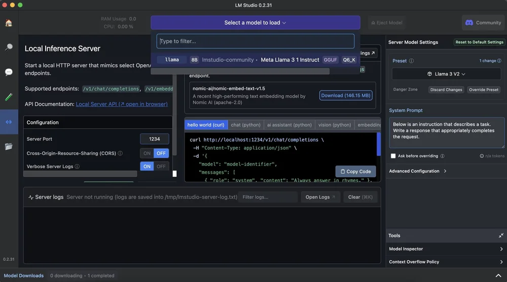Turn Verbose Server Logs OFF

click(161, 167)
